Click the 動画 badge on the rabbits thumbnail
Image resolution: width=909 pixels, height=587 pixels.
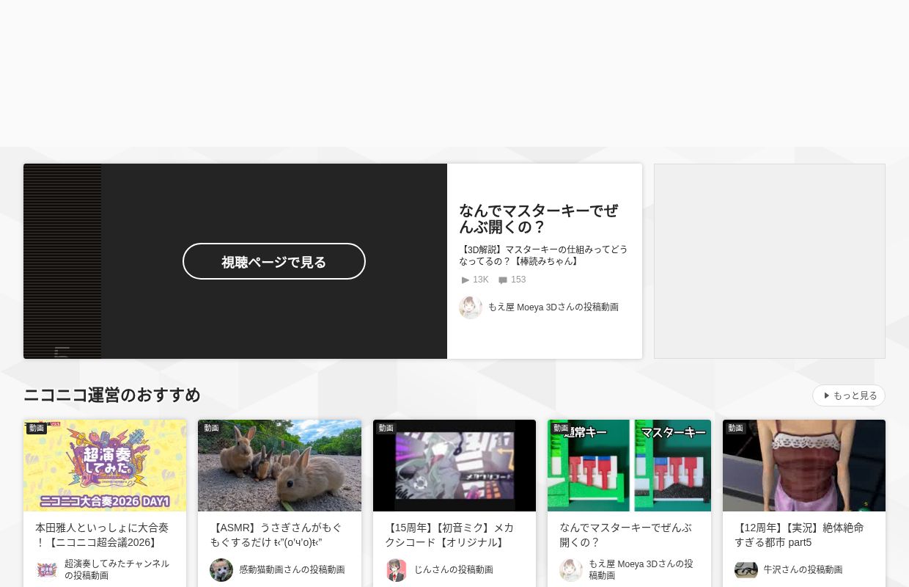click(x=211, y=428)
